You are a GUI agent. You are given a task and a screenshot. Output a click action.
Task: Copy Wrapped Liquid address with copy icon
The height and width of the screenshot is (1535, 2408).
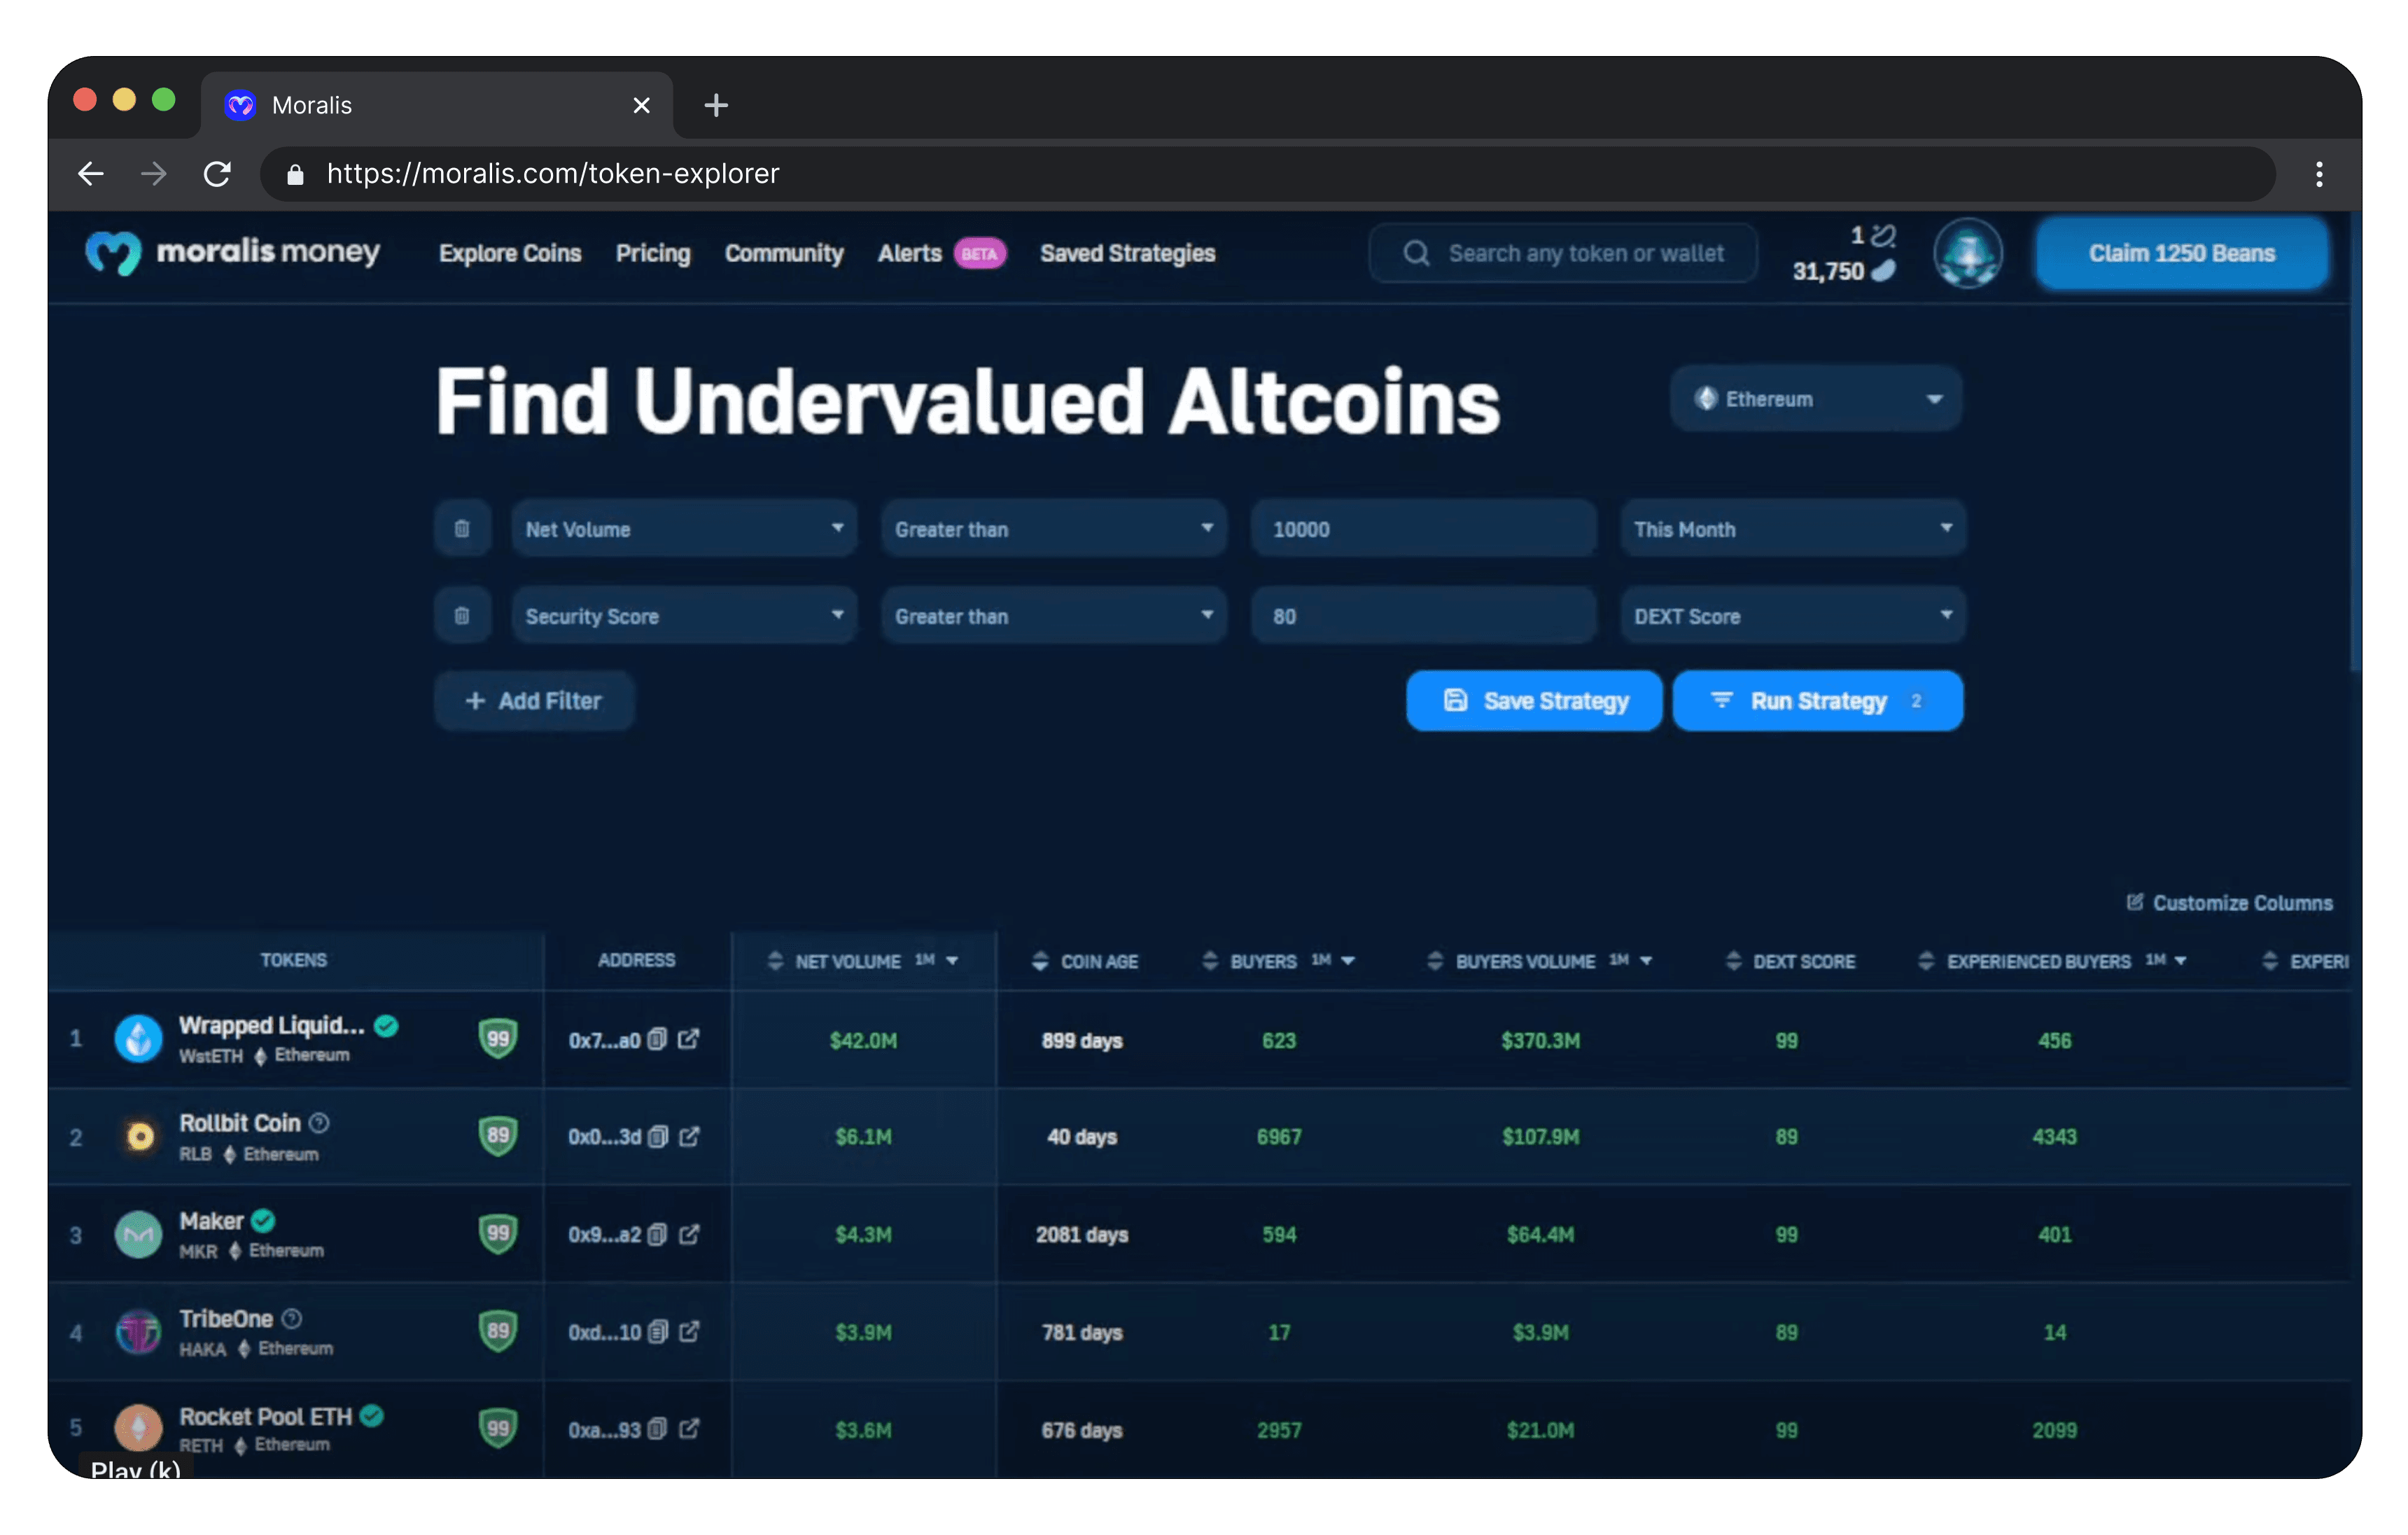tap(657, 1040)
